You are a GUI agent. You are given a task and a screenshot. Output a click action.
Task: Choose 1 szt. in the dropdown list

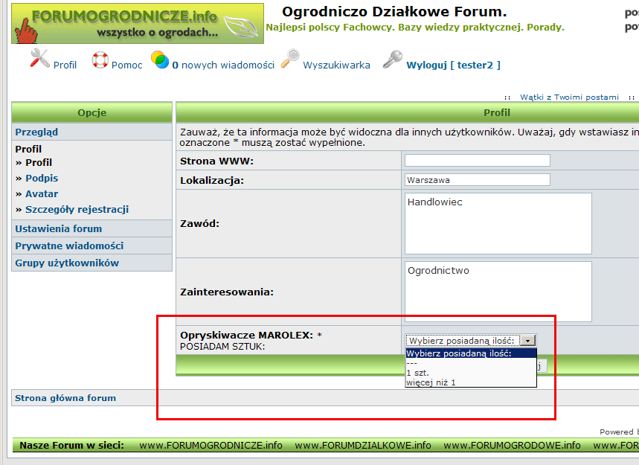pyautogui.click(x=471, y=373)
